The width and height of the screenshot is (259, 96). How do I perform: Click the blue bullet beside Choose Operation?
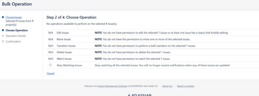[3, 30]
